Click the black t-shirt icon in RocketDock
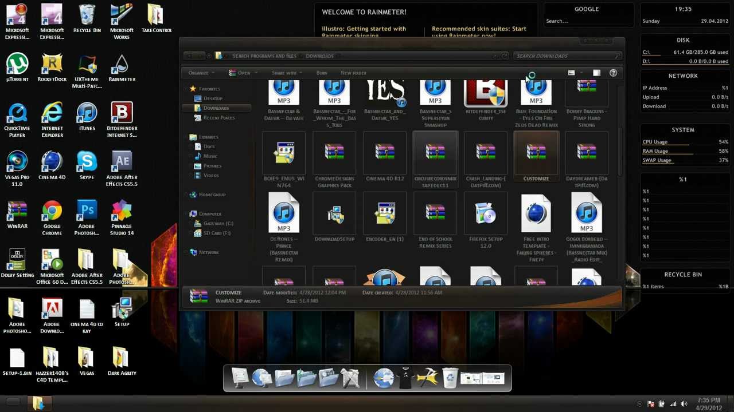Screen dimensions: 734x412 pyautogui.click(x=405, y=378)
